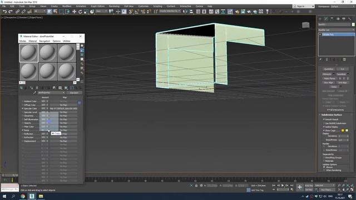This screenshot has width=356, height=200.
Task: Toggle Show Cage checkbox
Action: (324, 131)
